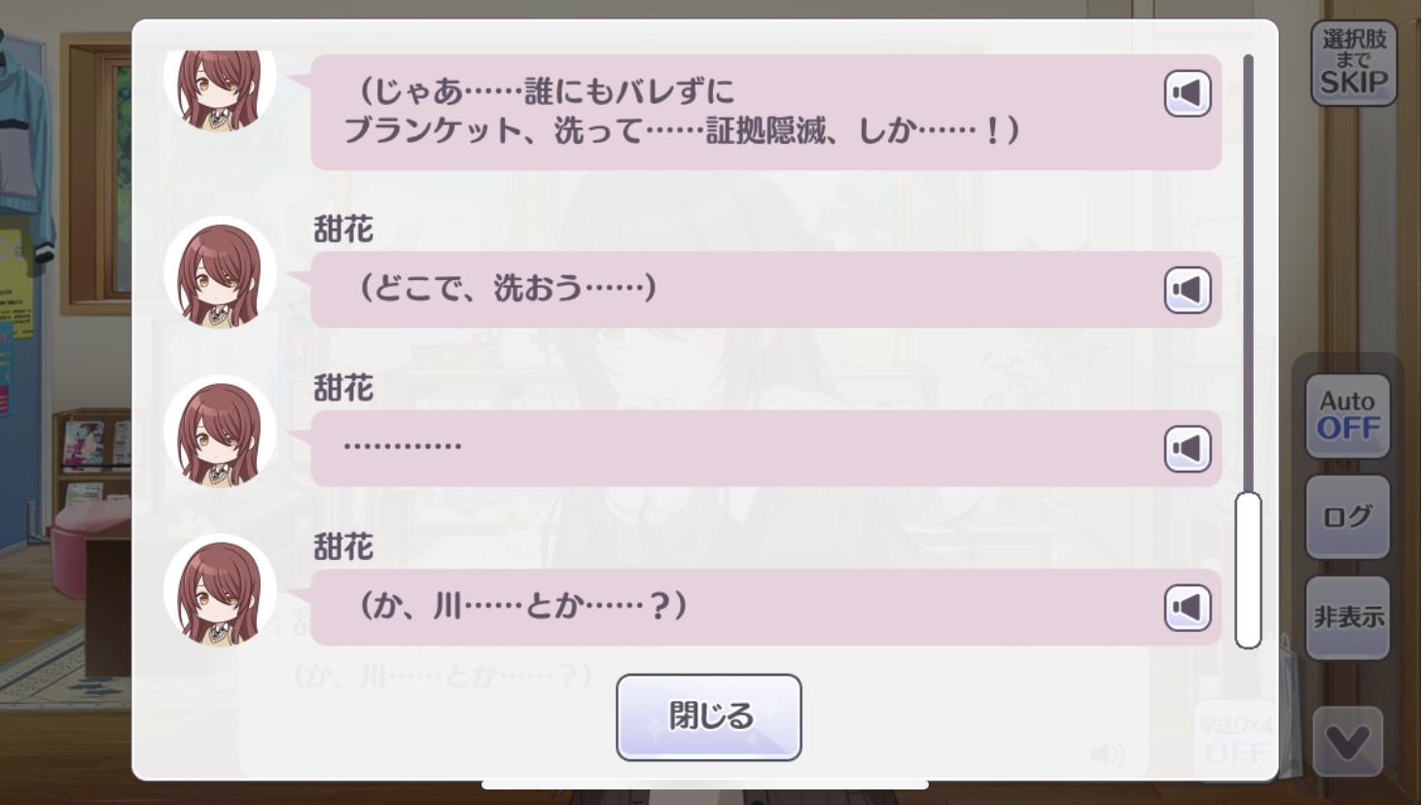Click the faded speaker icon behind the log
Screen dimensions: 1422x805
point(1108,753)
